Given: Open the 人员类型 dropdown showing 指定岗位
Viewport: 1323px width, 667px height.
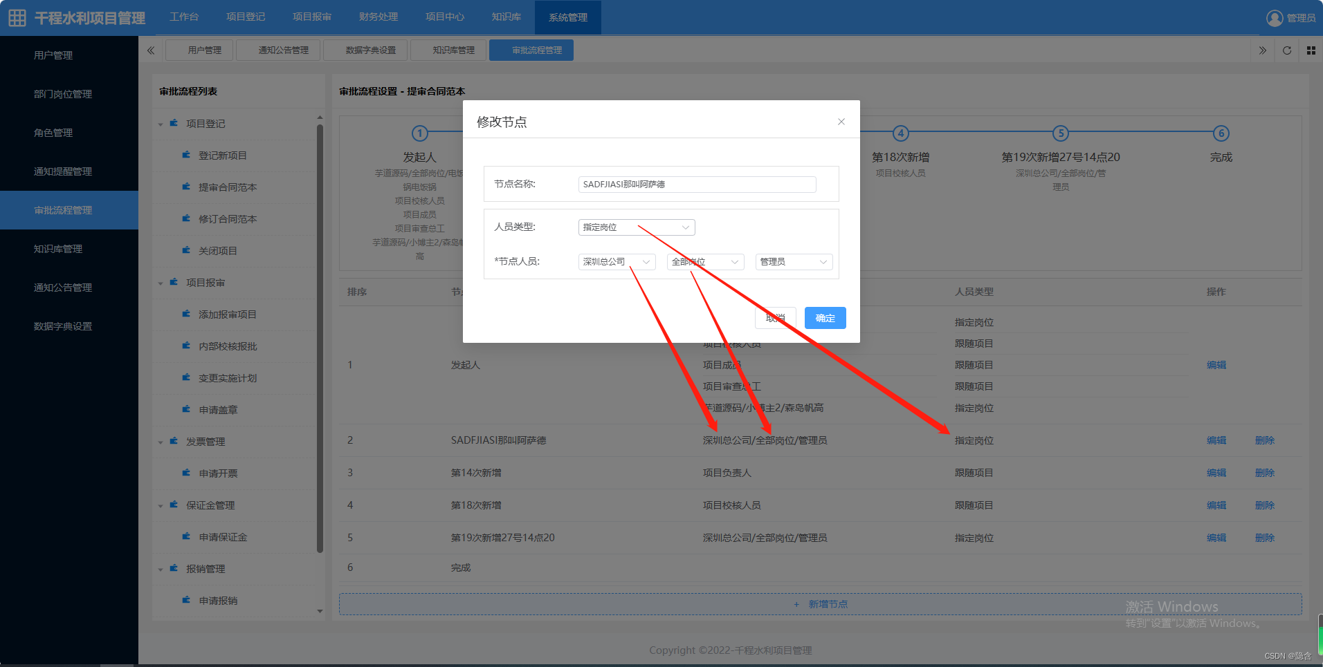Looking at the screenshot, I should click(637, 227).
